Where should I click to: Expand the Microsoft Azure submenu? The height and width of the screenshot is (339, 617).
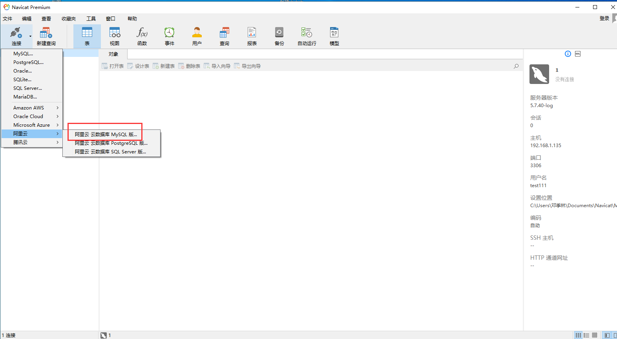tap(32, 125)
